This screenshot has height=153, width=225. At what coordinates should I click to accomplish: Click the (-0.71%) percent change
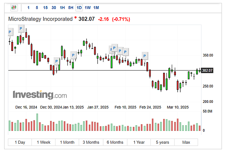pos(121,19)
